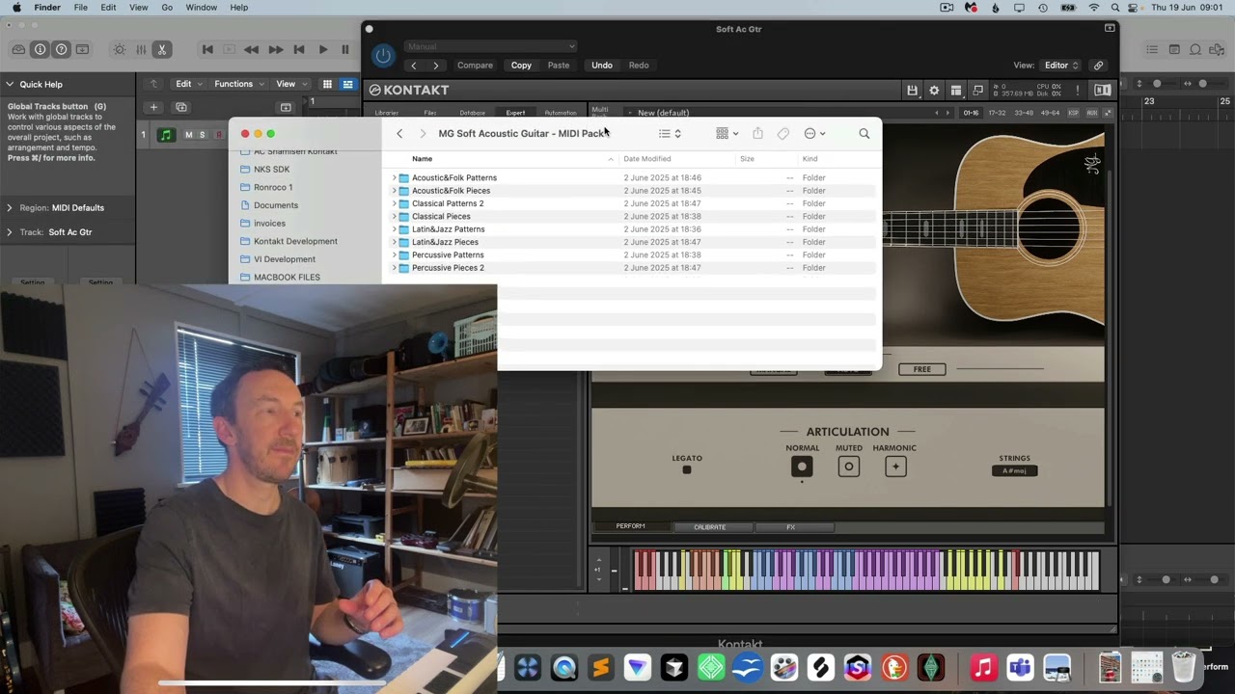Open Logic Library drawer icon
The width and height of the screenshot is (1235, 694).
(18, 49)
